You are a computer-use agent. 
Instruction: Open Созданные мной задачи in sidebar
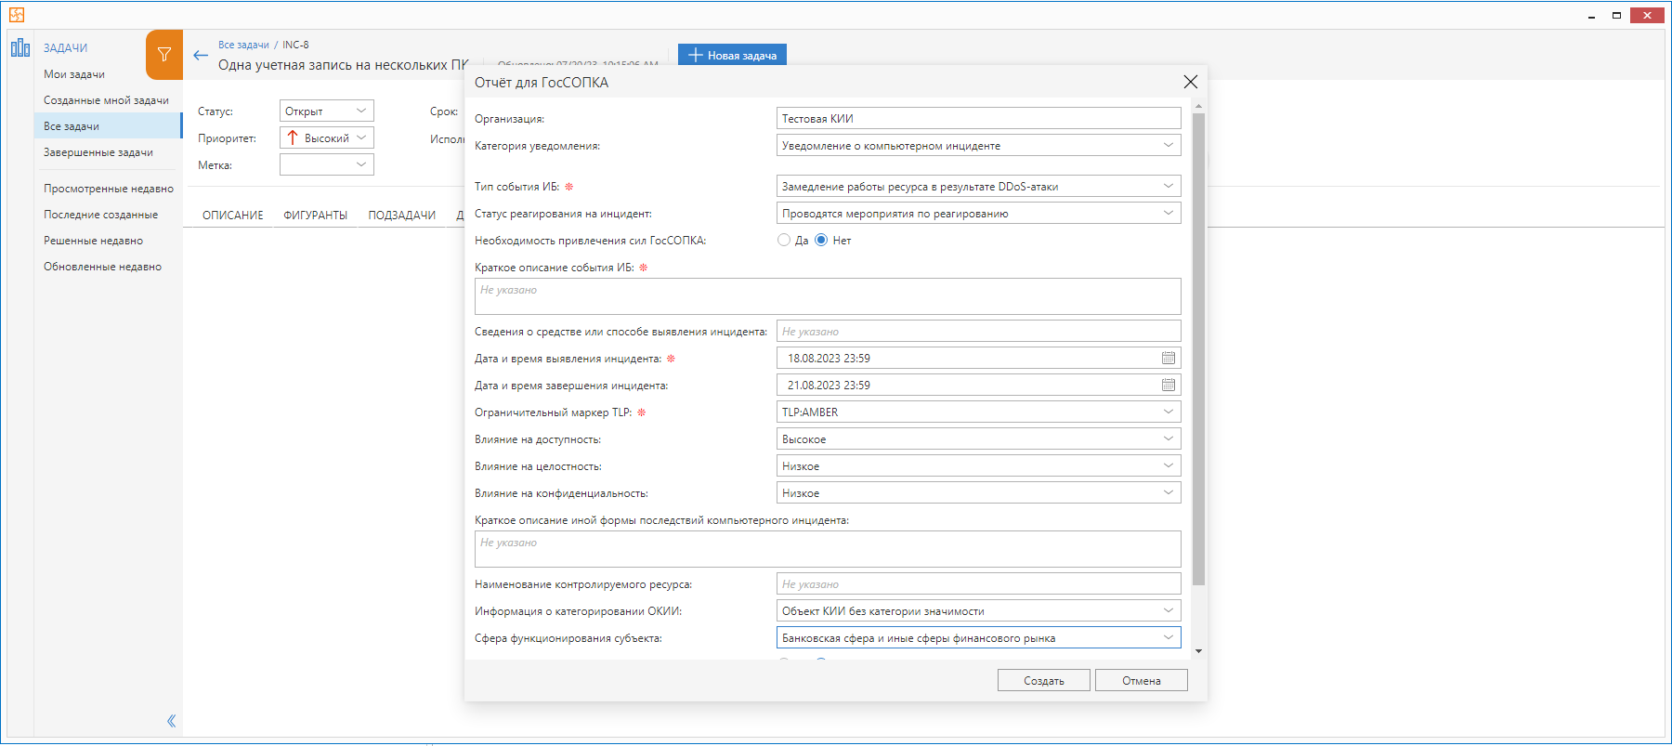(108, 100)
